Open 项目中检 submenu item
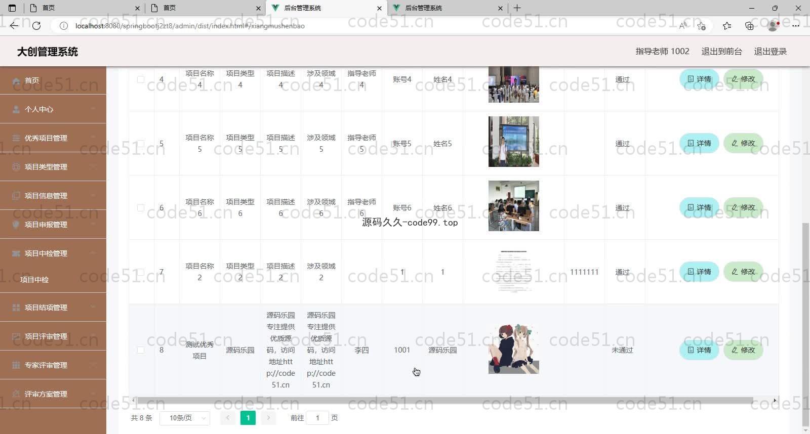810x434 pixels. pyautogui.click(x=53, y=280)
